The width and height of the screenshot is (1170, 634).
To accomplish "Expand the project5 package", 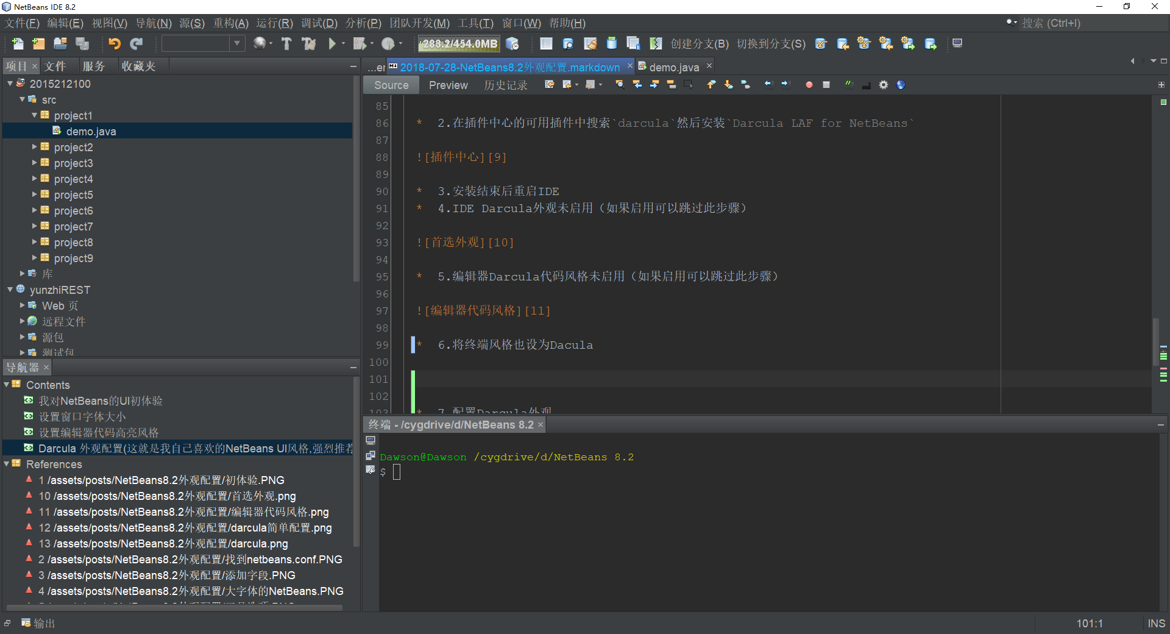I will (35, 194).
